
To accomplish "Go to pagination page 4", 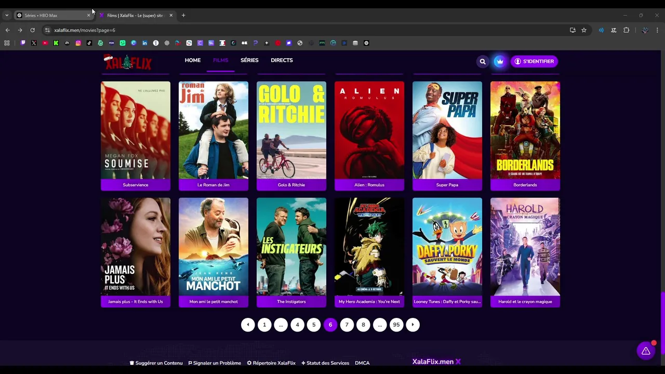I will pos(297,325).
